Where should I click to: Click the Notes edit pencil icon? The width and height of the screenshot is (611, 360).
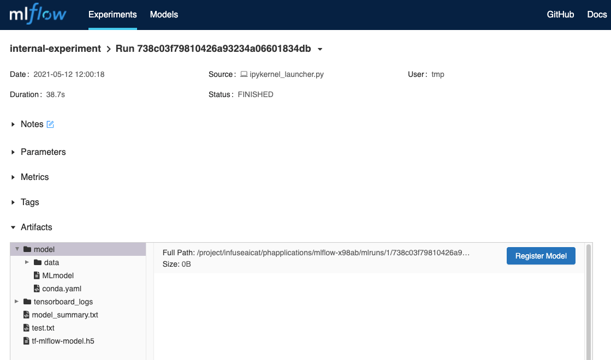coord(50,124)
